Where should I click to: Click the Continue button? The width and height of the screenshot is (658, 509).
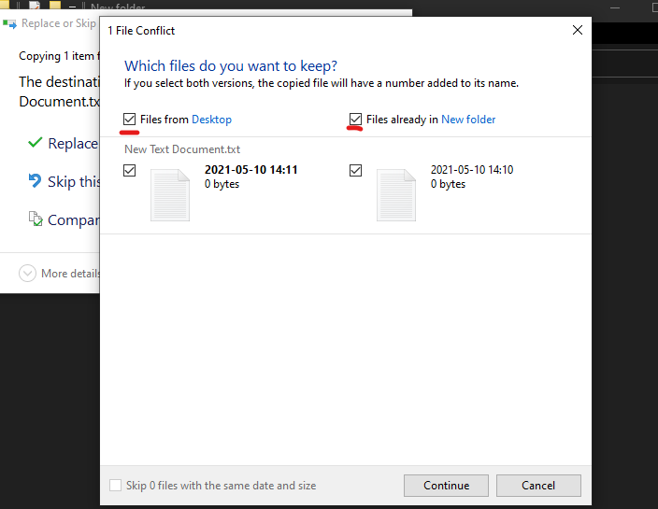pyautogui.click(x=446, y=486)
